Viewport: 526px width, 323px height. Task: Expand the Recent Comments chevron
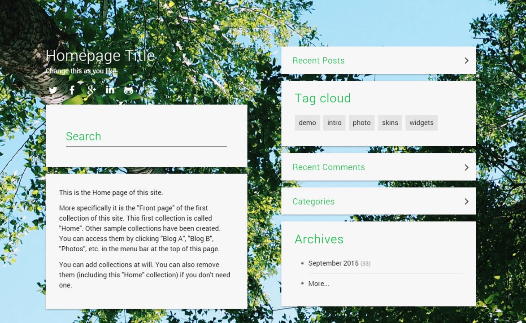pos(466,167)
